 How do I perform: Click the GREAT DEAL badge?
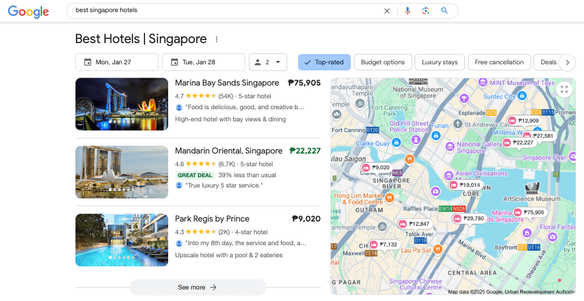[x=195, y=175]
